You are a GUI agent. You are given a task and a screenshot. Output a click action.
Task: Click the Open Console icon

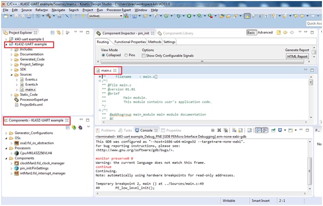[x=290, y=130]
